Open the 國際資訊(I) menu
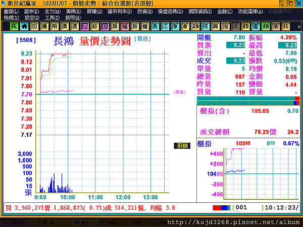Viewport: 303px width, 227px height. [x=200, y=12]
